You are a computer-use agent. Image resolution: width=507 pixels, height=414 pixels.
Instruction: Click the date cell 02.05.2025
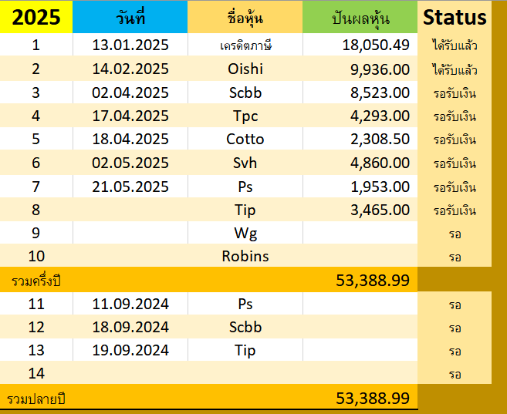(x=130, y=163)
